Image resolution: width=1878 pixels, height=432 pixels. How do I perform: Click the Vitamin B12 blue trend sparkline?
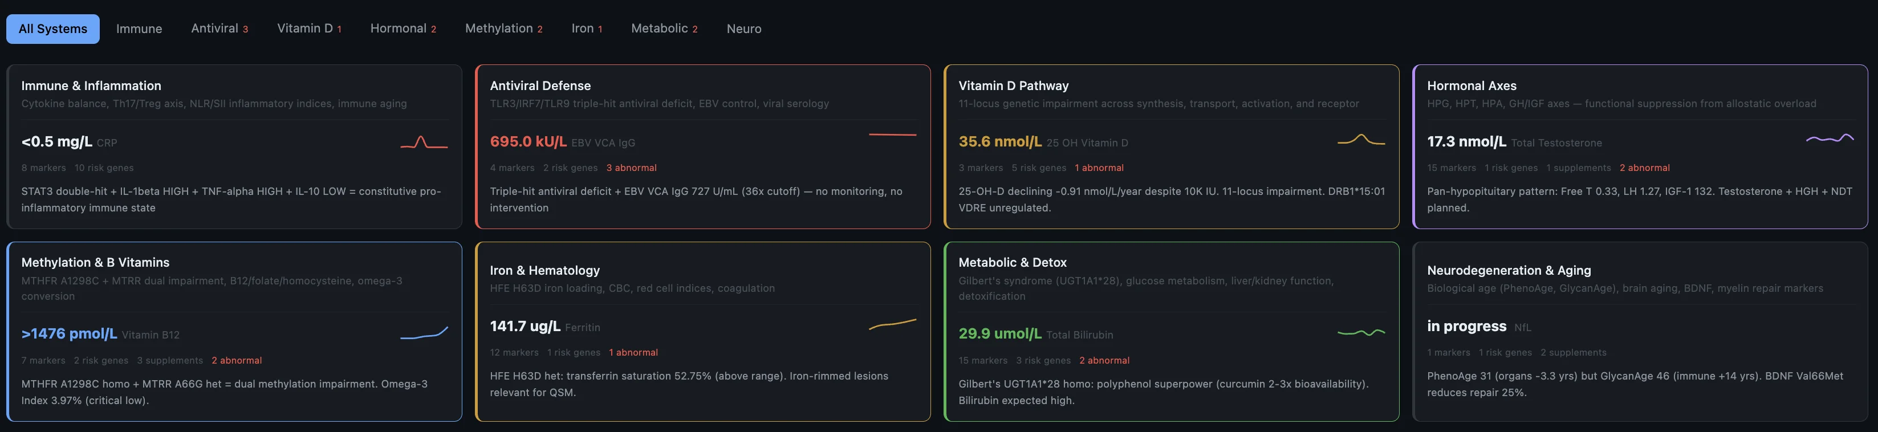click(424, 333)
